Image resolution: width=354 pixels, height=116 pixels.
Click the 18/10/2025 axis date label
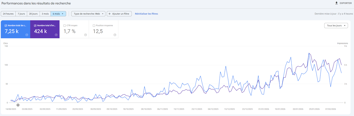coord(128,109)
